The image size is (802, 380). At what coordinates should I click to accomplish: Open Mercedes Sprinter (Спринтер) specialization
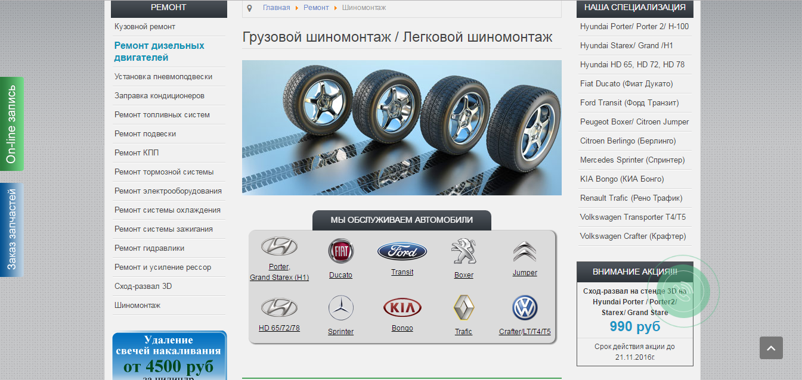(634, 160)
